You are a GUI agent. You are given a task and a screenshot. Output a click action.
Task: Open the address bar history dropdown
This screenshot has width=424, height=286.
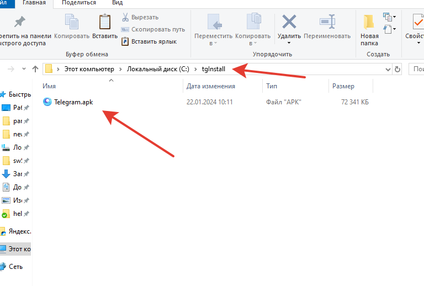tap(388, 70)
